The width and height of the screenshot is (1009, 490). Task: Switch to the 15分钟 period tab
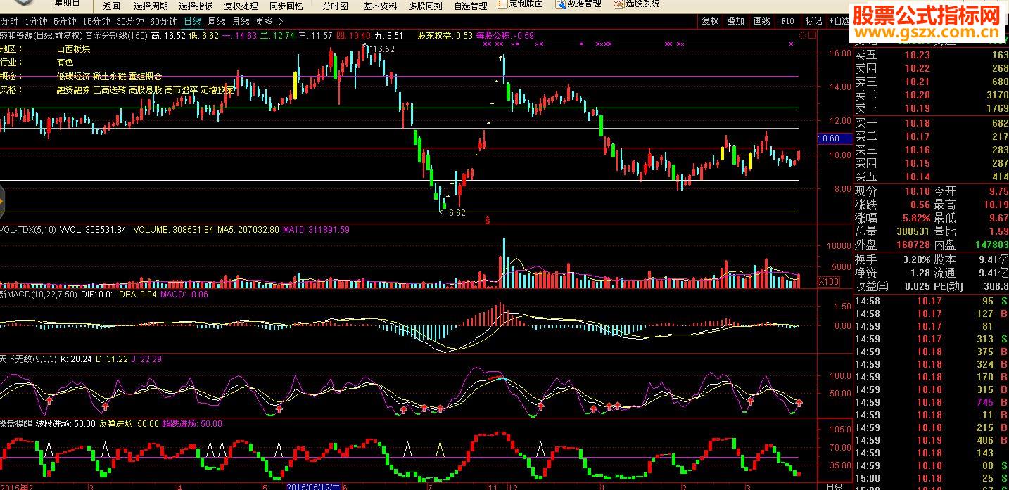(96, 22)
